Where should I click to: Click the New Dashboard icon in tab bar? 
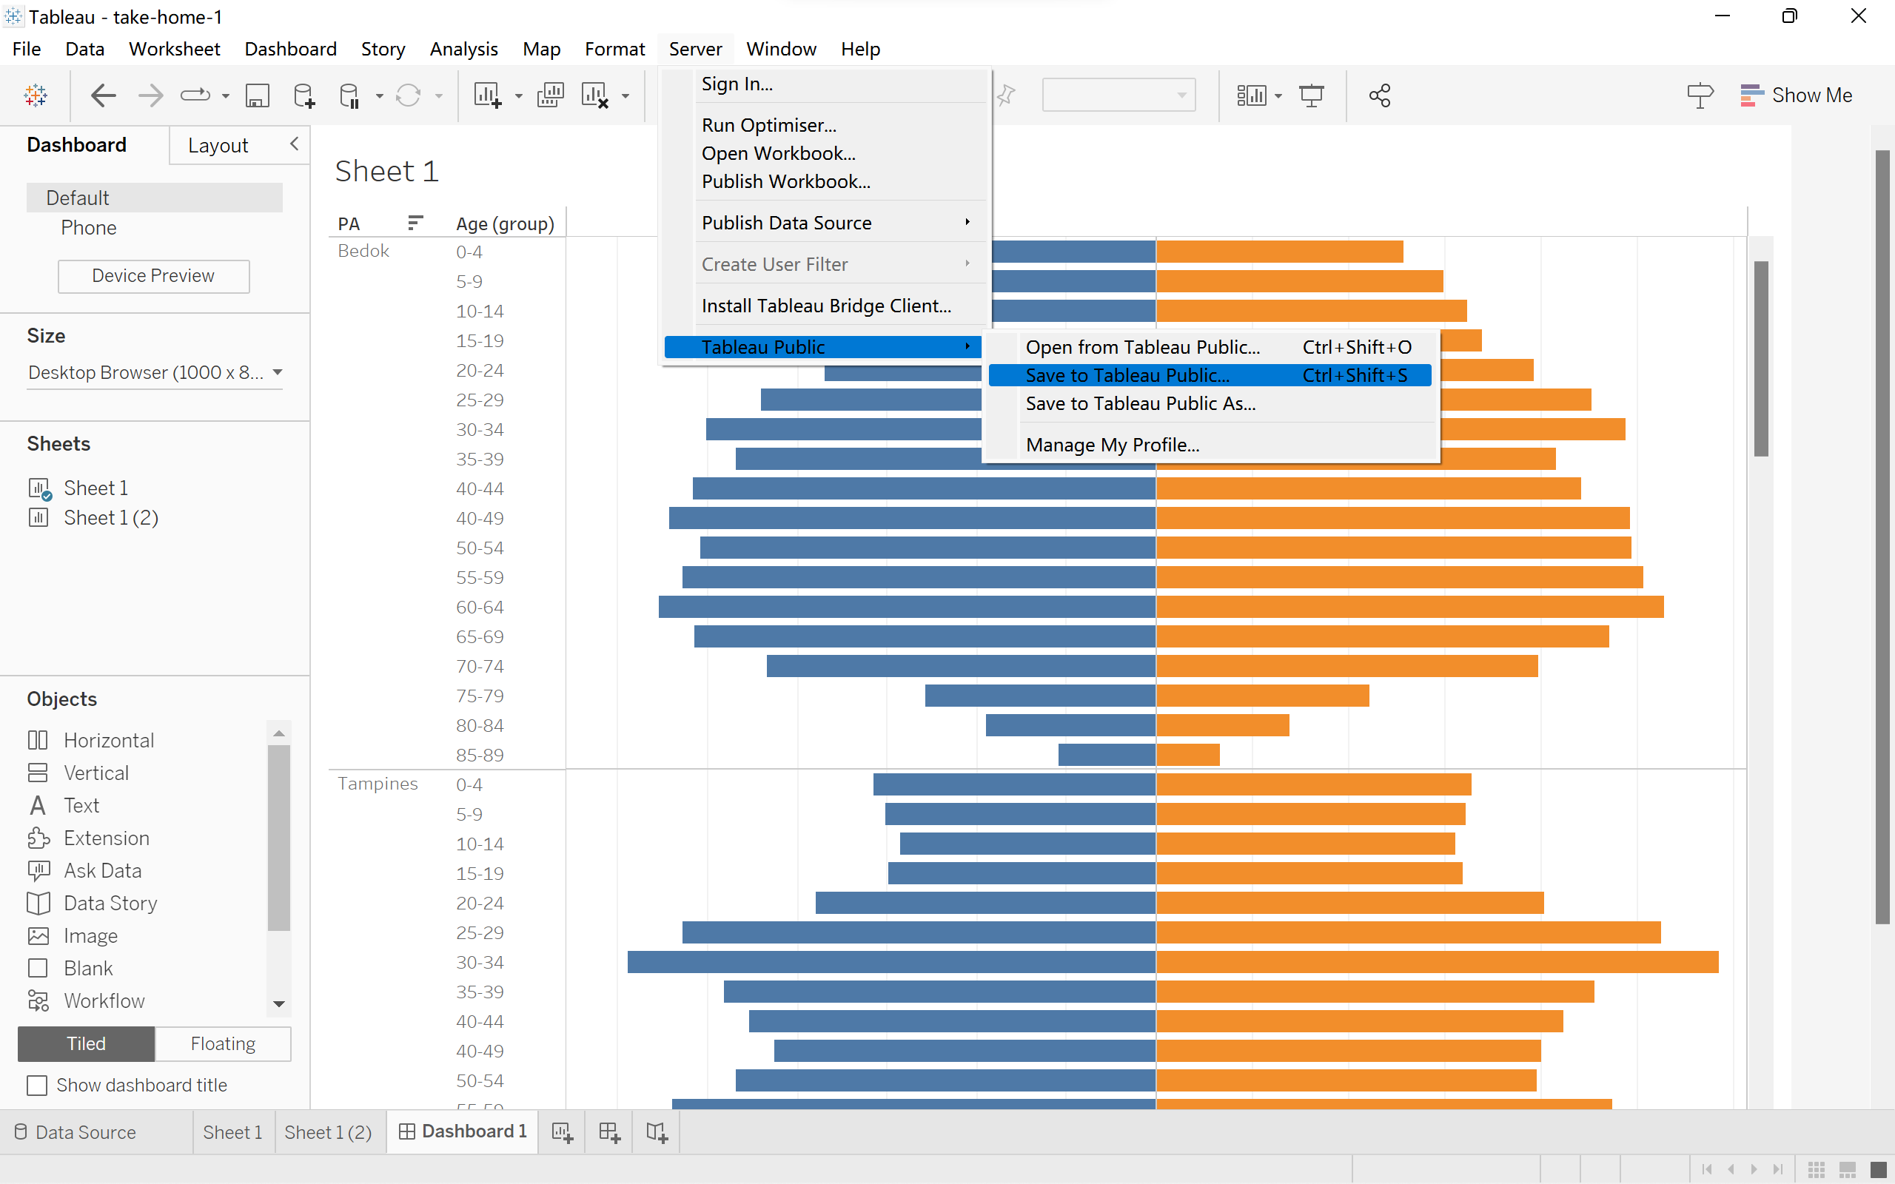click(x=609, y=1132)
